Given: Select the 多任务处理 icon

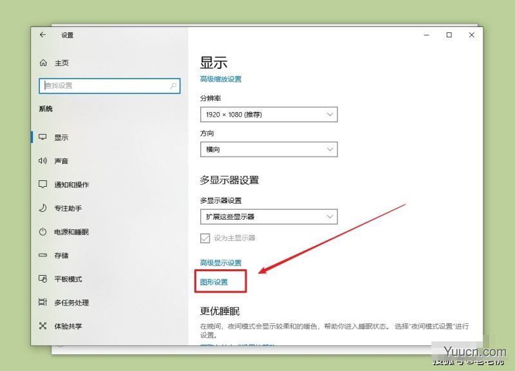Looking at the screenshot, I should (42, 302).
